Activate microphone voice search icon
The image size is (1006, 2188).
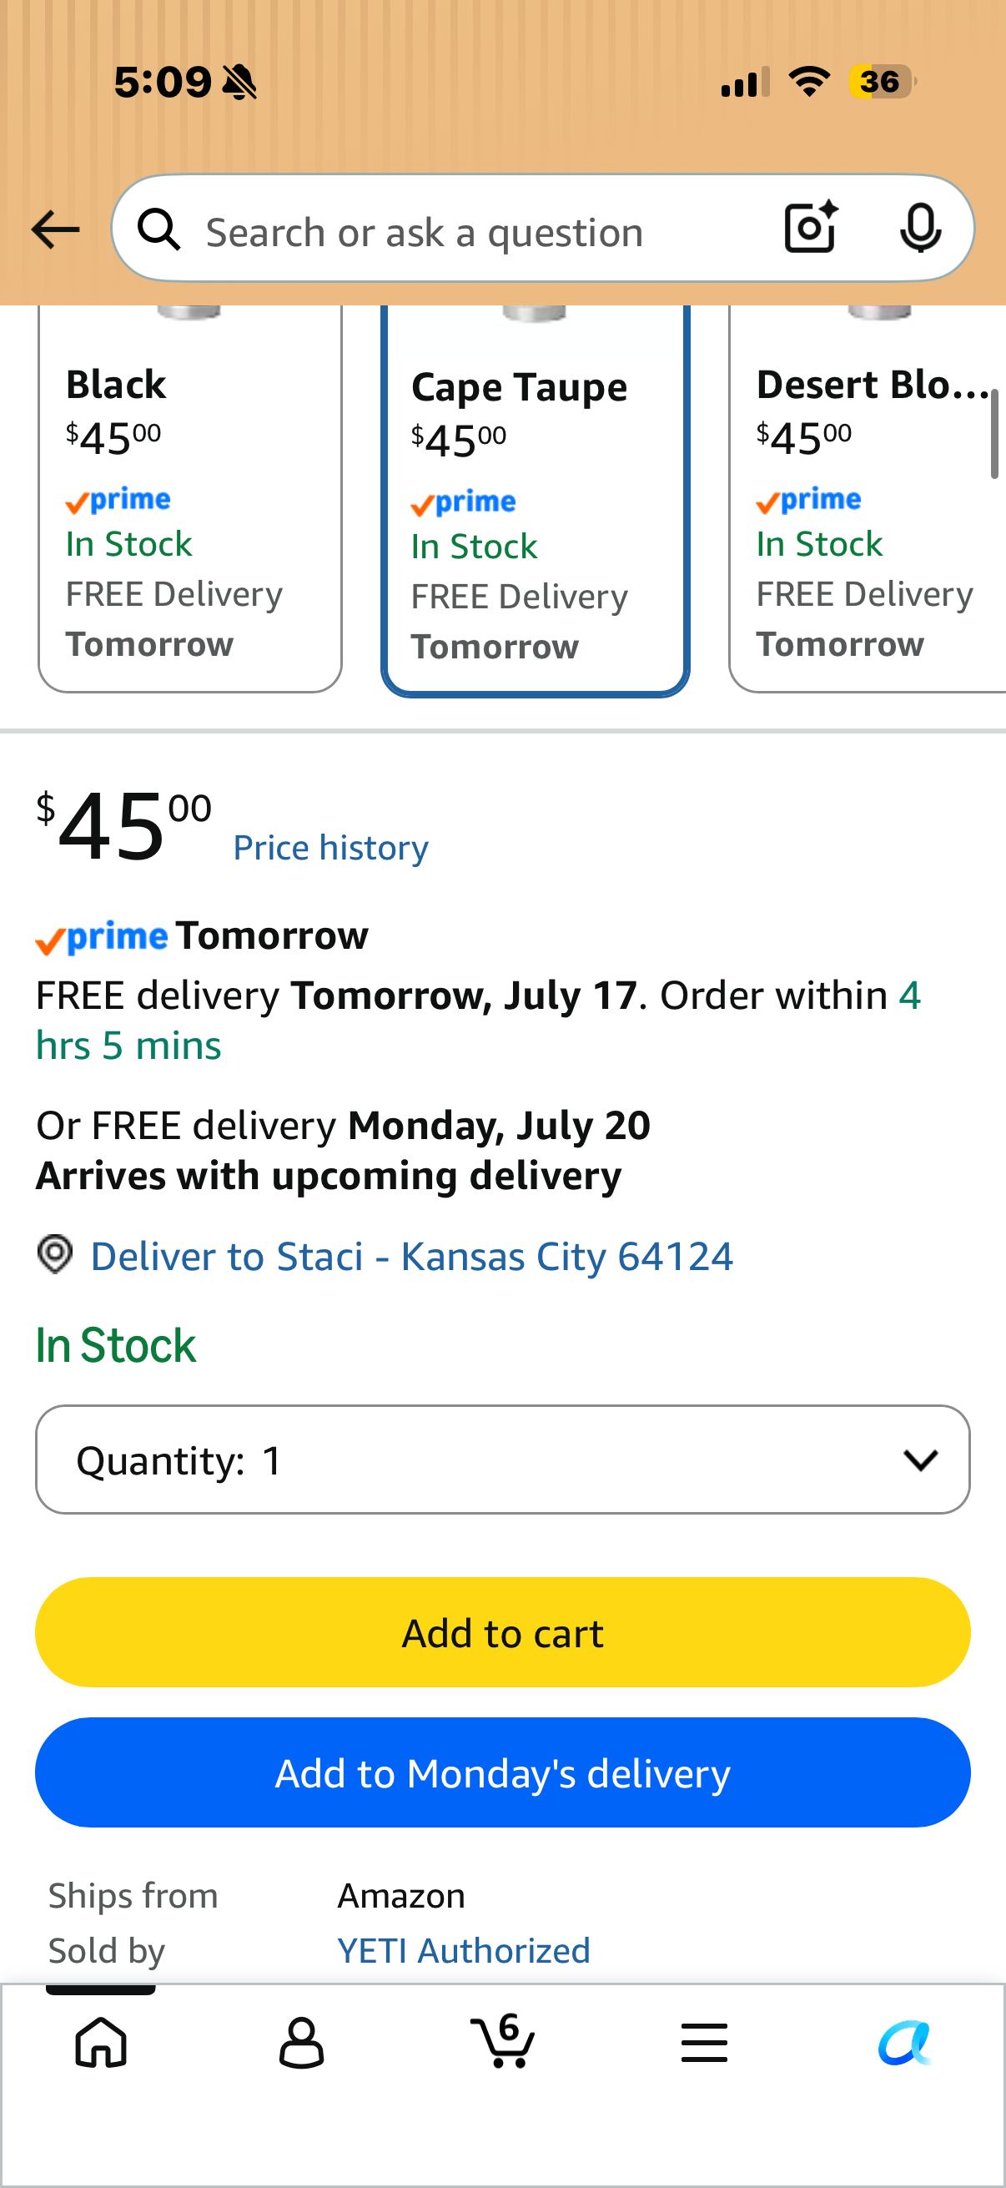click(x=920, y=228)
